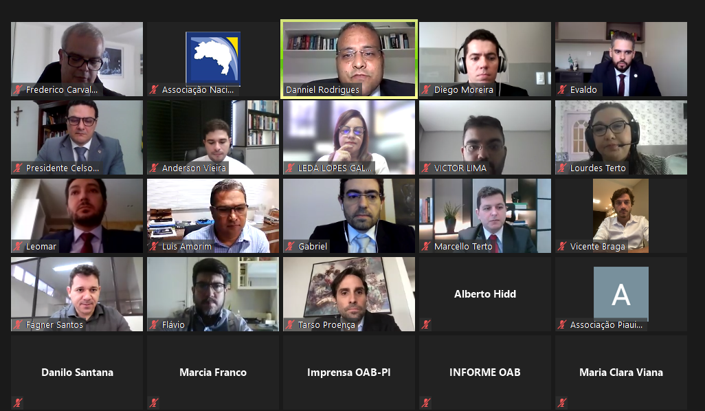Select LEDA LOPES video tile

coord(349,137)
